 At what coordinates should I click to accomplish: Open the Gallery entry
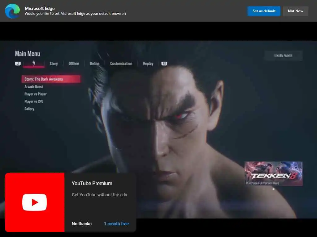pos(29,109)
